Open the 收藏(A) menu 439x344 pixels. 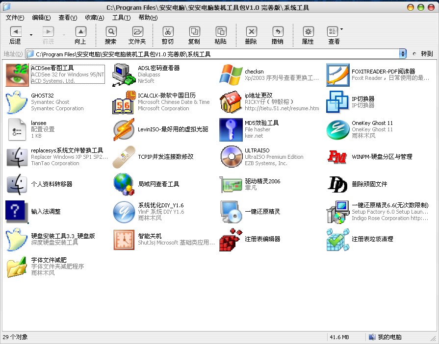94,18
